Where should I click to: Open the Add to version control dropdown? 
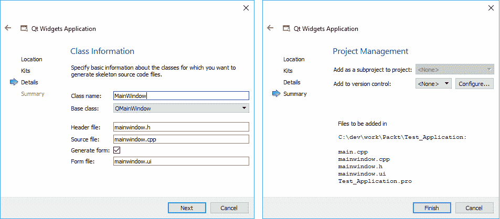pos(433,83)
